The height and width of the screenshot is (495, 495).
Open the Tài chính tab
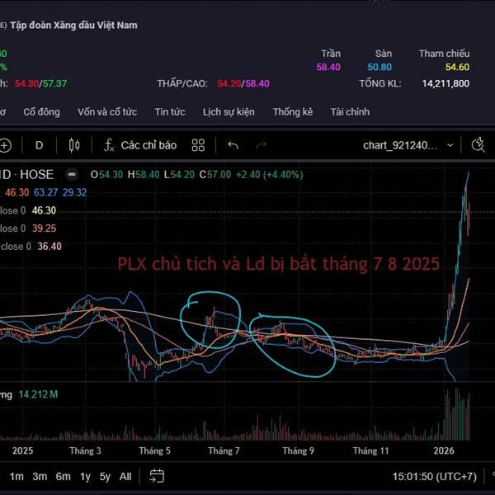(350, 111)
